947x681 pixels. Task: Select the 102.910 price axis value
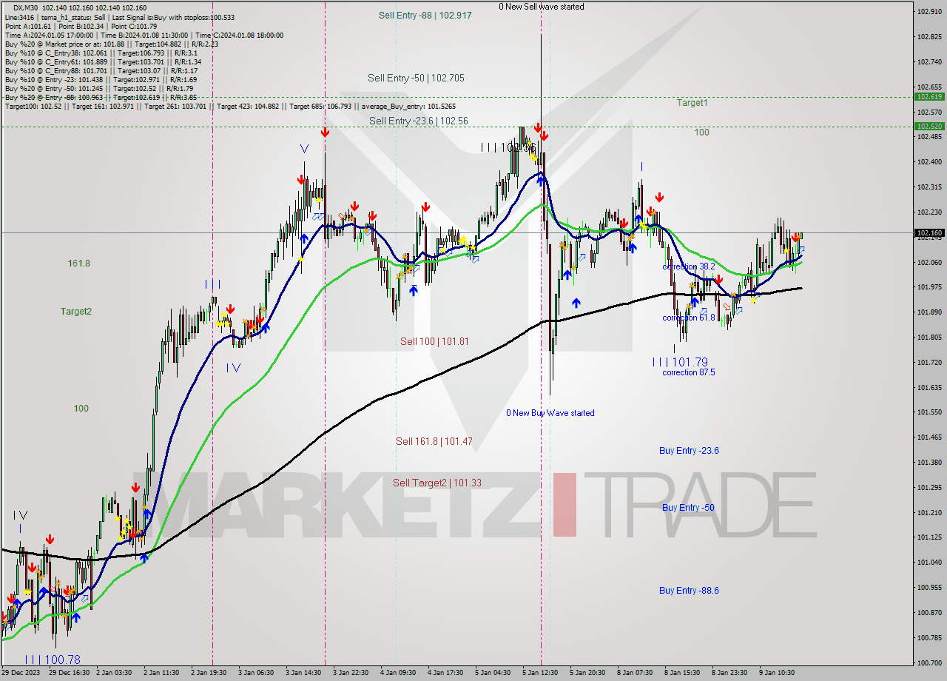929,11
